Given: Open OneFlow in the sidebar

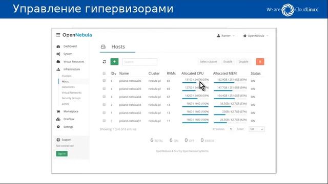Looking at the screenshot, I should click(69, 119).
